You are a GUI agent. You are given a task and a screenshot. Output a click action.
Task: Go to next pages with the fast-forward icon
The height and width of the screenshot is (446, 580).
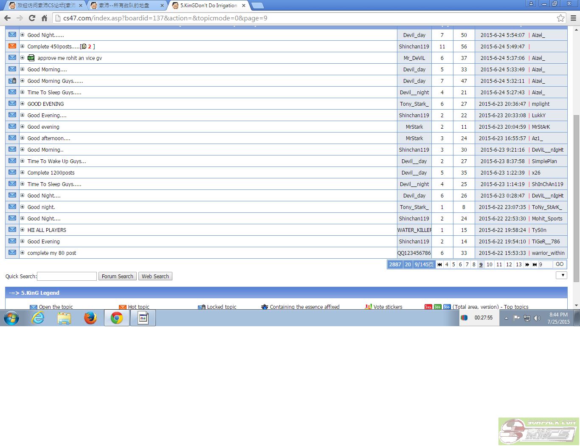(527, 265)
